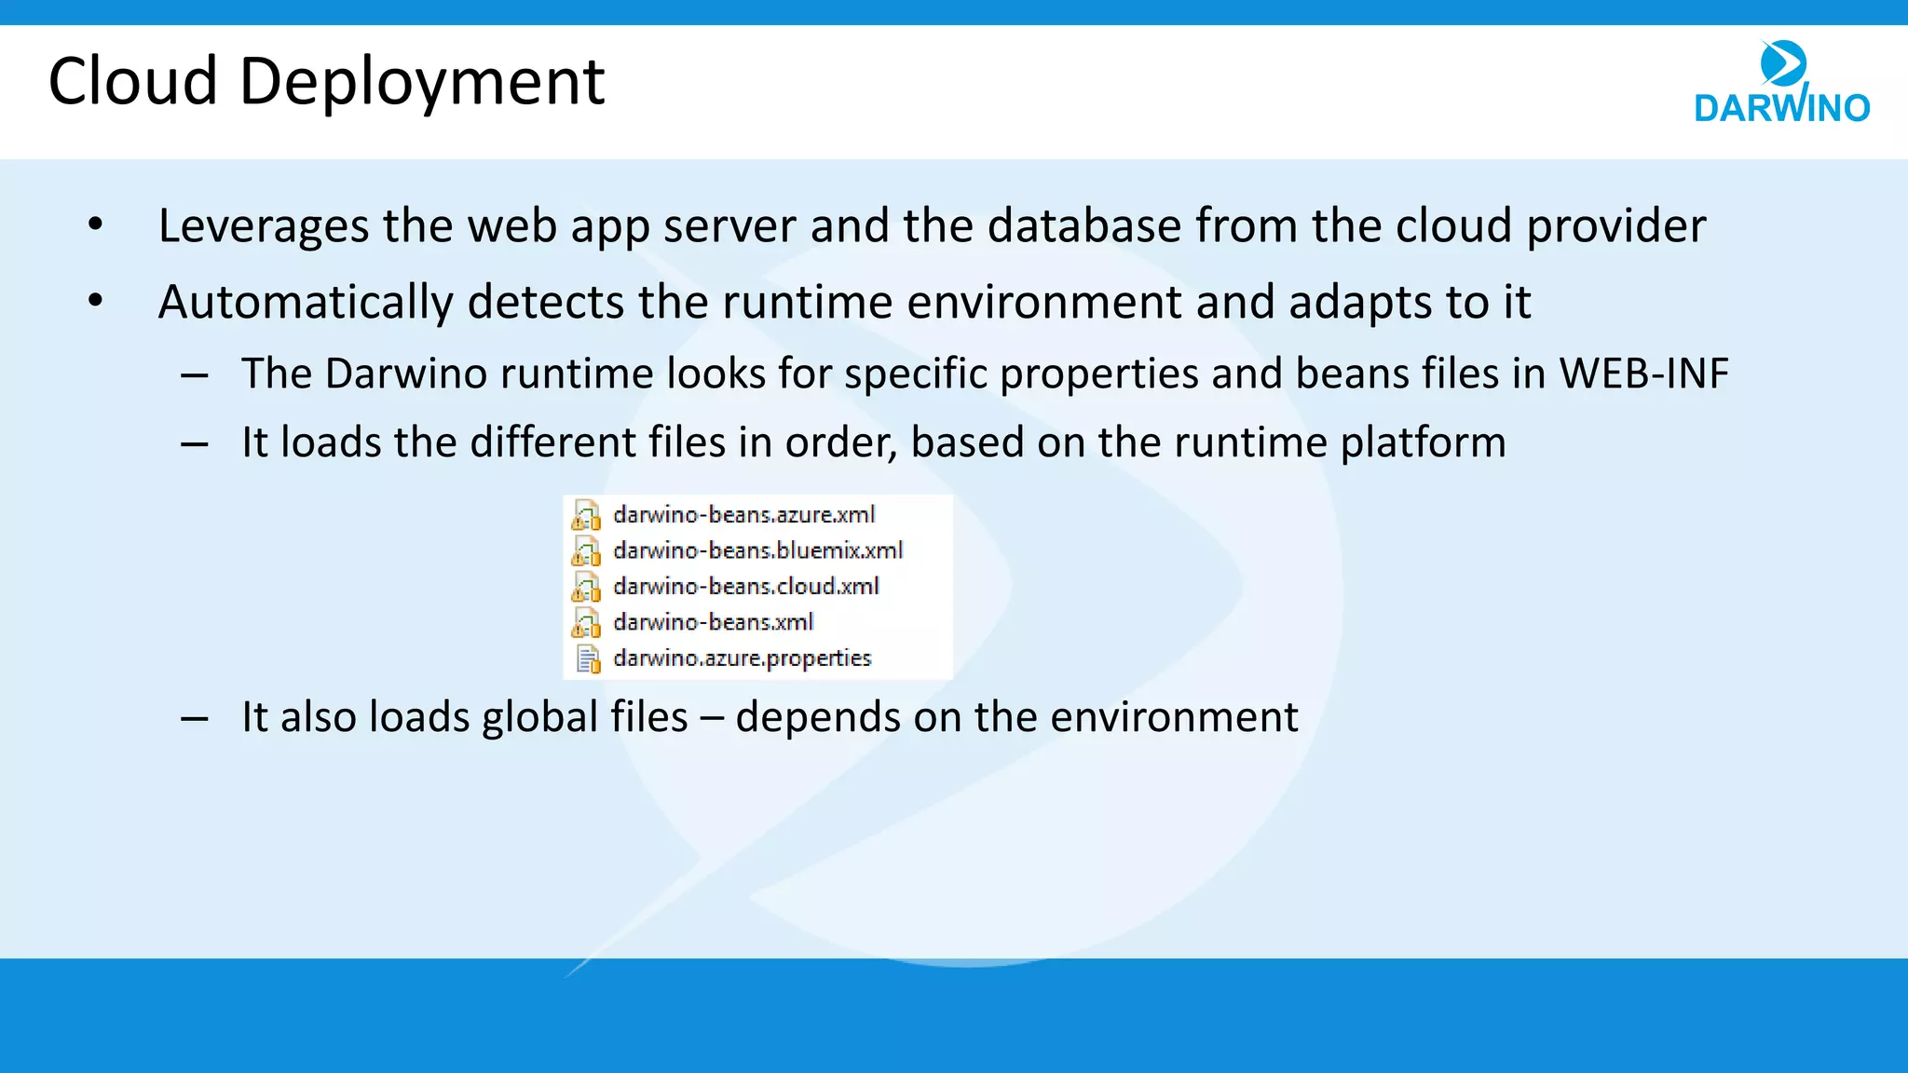Click the blue footer bar
Viewport: 1908px width, 1073px height.
coord(954,1015)
